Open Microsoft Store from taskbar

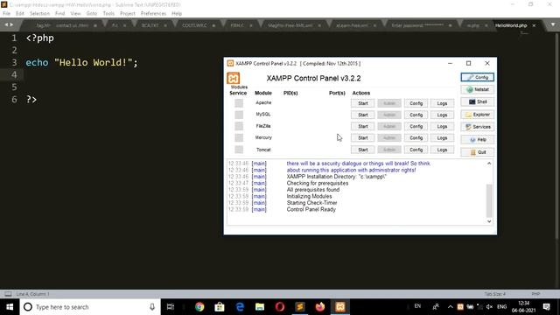click(220, 307)
